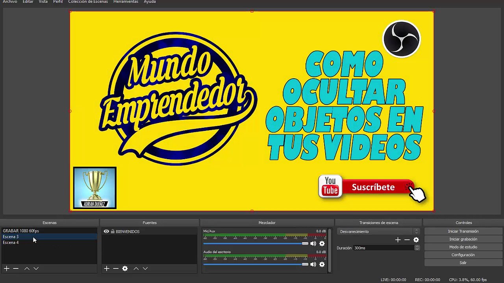Click inside Duración 300ms field

384,248
